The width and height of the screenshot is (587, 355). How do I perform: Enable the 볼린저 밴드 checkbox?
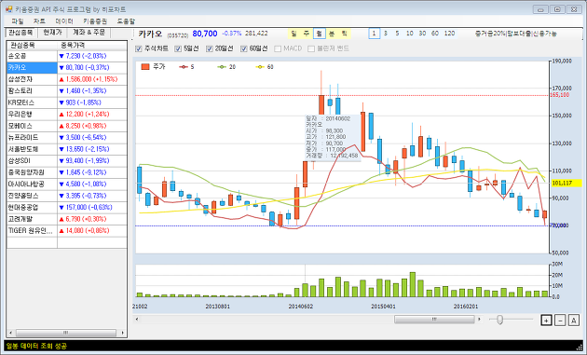[x=310, y=48]
